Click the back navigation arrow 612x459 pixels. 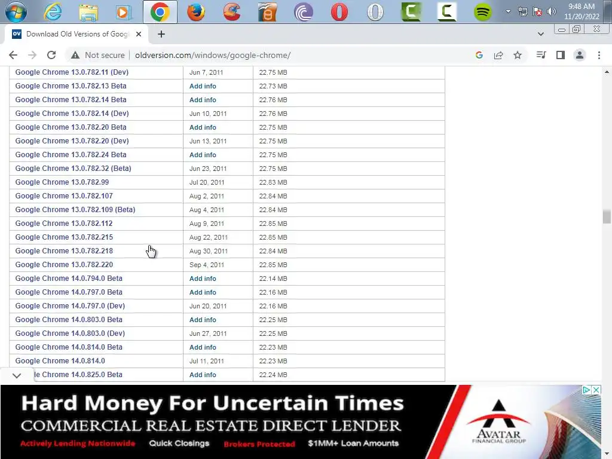click(13, 55)
